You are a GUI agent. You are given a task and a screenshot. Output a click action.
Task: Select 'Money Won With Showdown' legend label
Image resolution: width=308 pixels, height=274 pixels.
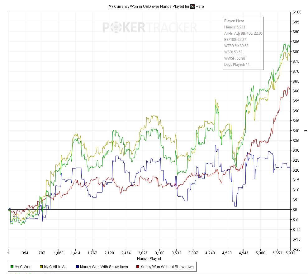coord(104,267)
